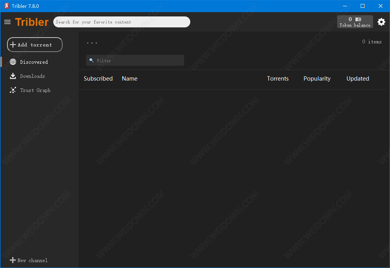Viewport: 390px width, 268px height.
Task: Create a New channel
Action: click(x=29, y=260)
